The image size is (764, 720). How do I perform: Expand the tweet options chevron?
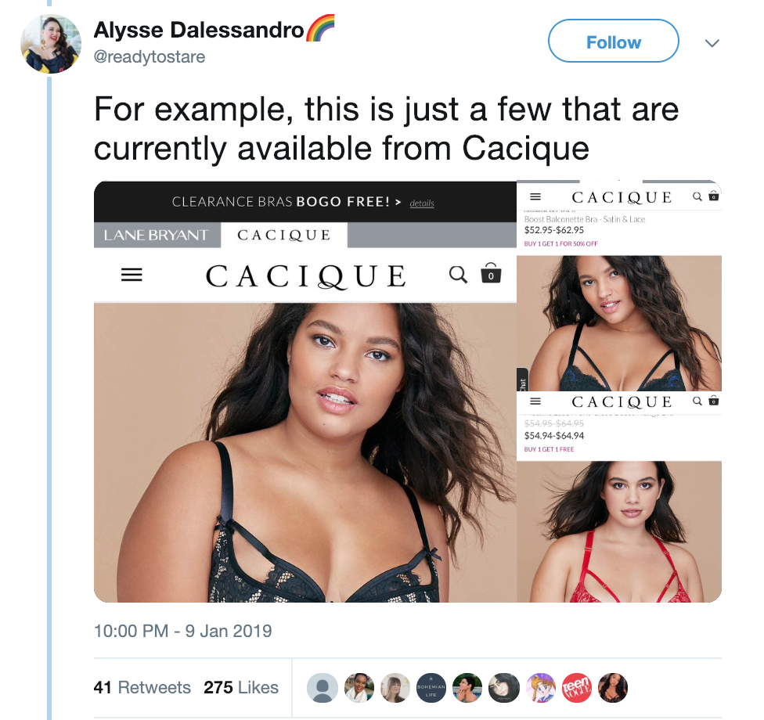[712, 43]
